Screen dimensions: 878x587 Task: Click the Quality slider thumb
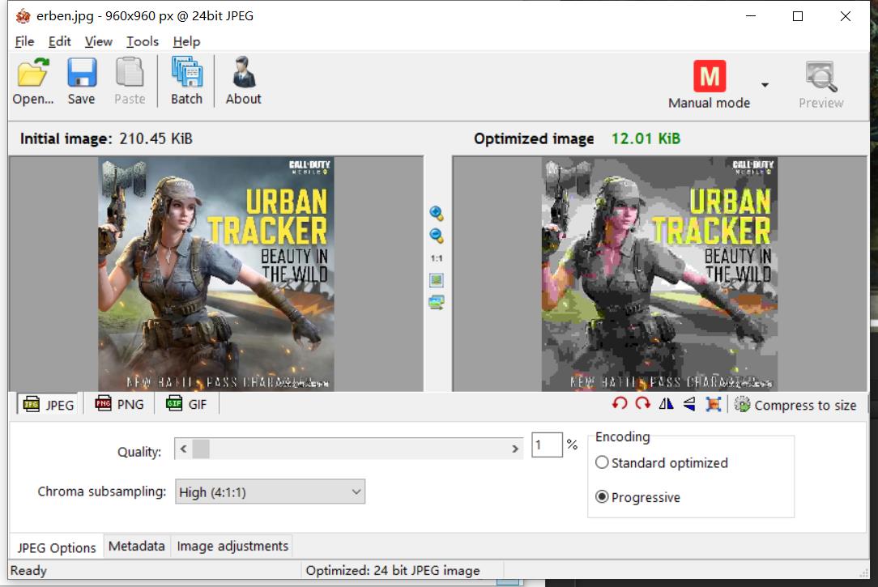201,449
